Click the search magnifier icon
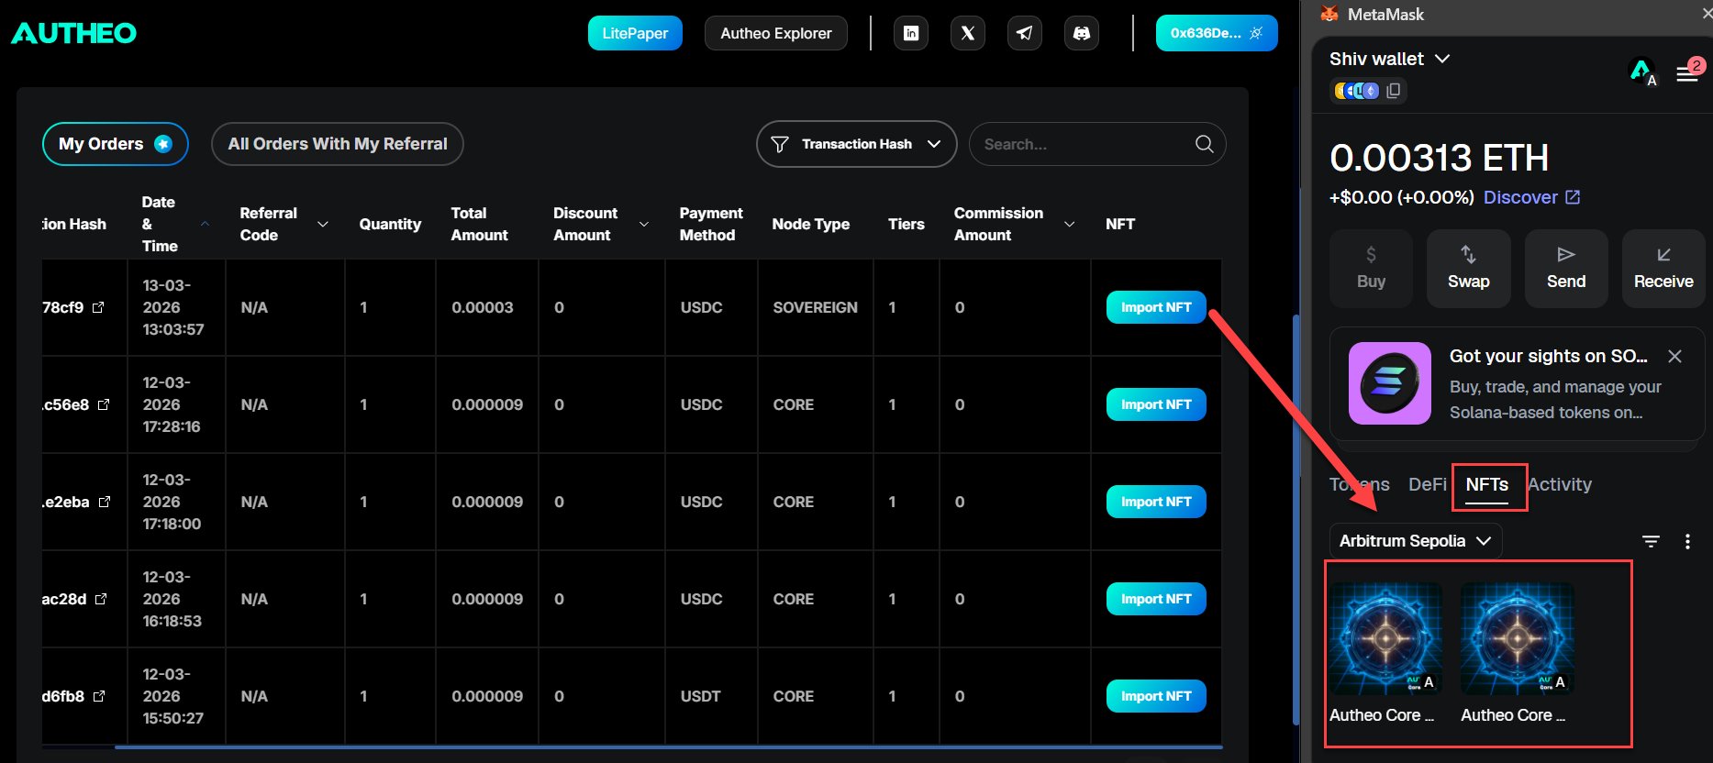This screenshot has width=1713, height=763. (x=1205, y=144)
